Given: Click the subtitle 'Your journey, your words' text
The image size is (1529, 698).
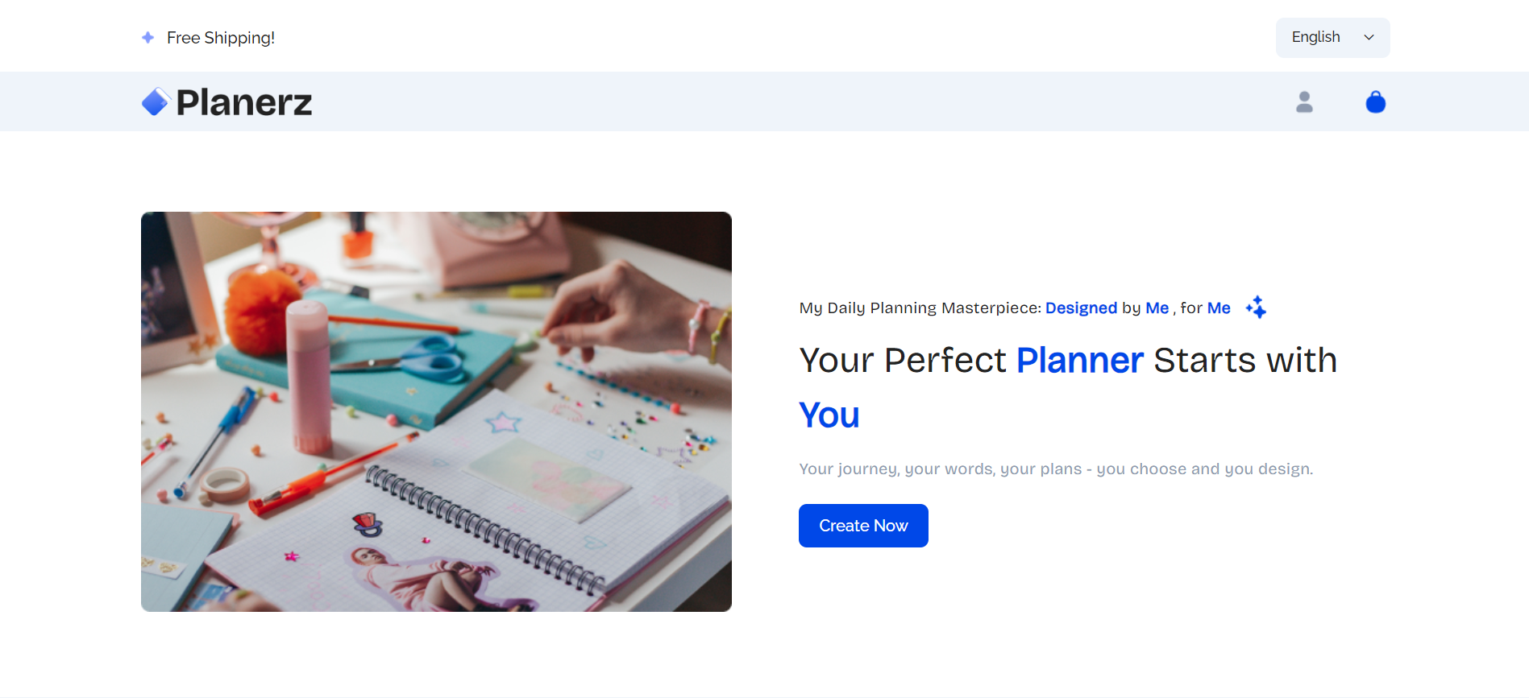Looking at the screenshot, I should pos(1056,469).
